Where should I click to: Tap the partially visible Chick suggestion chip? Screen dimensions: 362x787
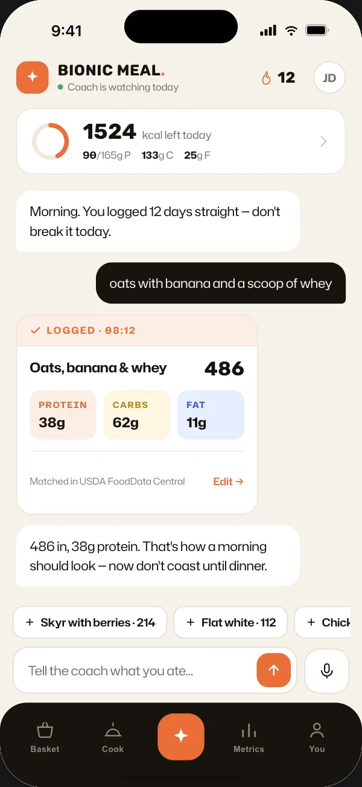323,622
